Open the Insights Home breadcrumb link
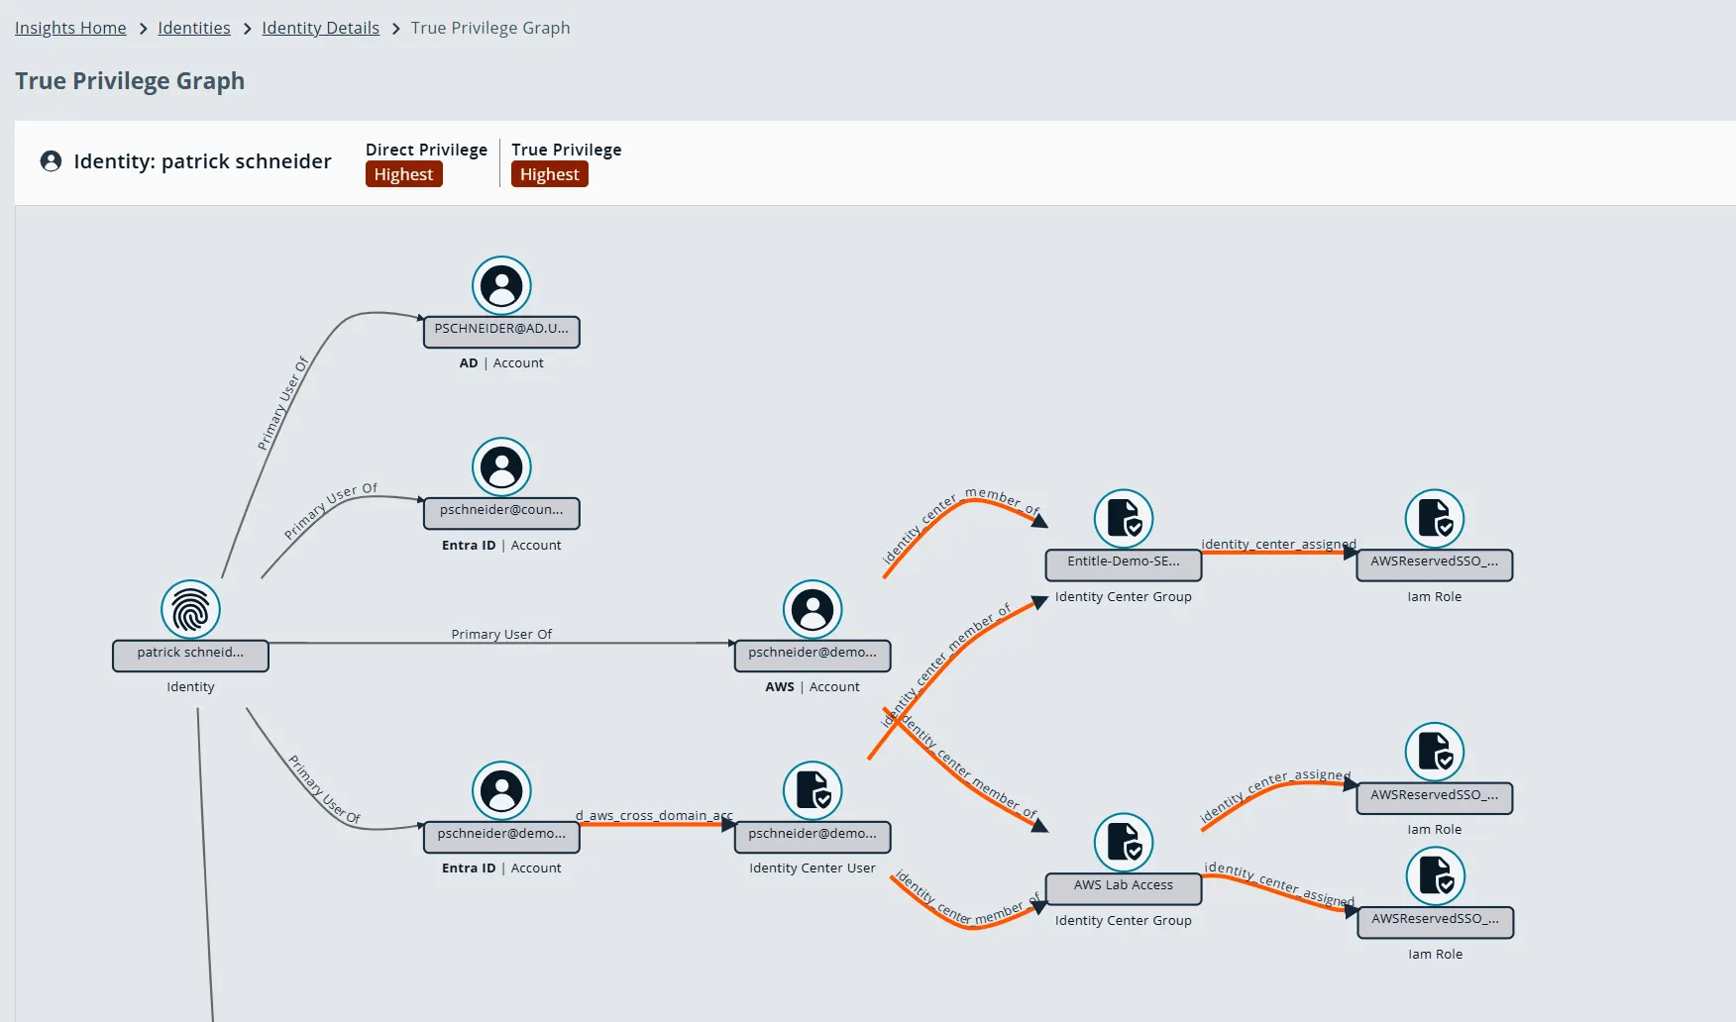The height and width of the screenshot is (1022, 1736). 70,28
